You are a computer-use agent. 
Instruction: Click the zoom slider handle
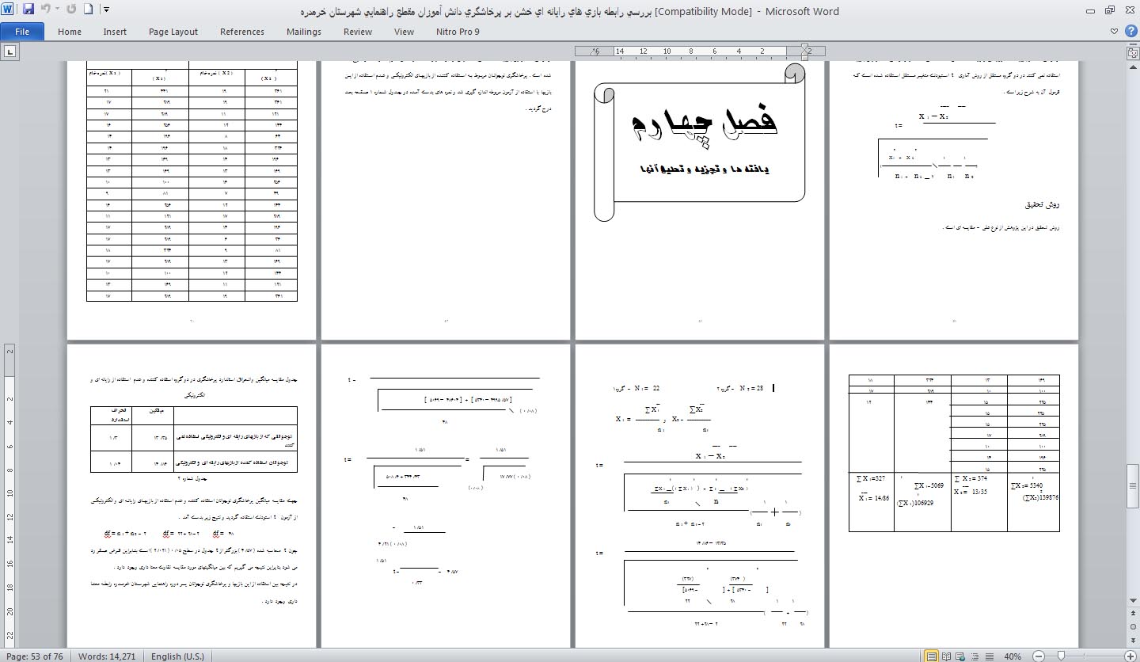(x=1059, y=656)
